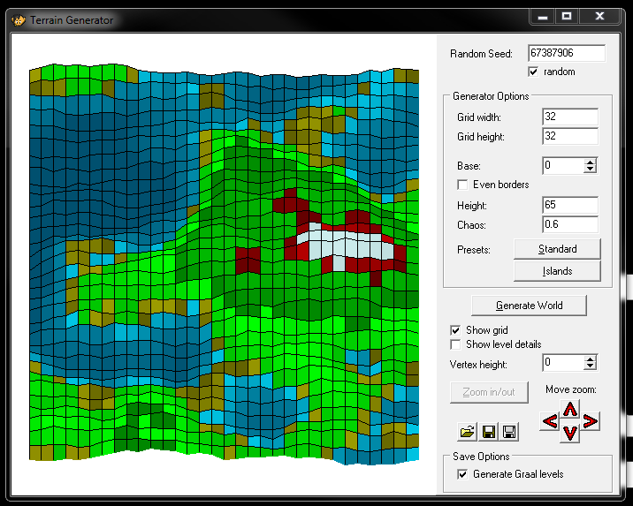Apply the Standard preset

[557, 249]
